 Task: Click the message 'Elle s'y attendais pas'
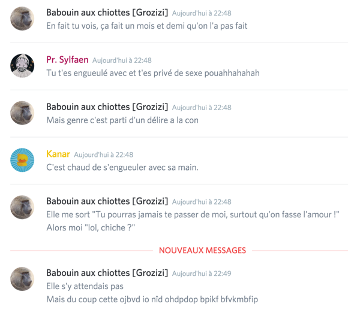[x=85, y=286]
